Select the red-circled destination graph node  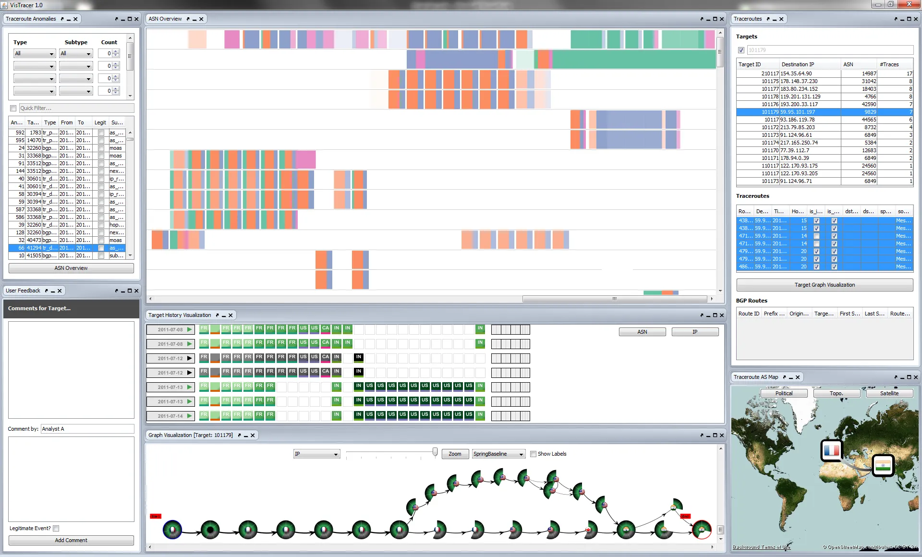click(x=701, y=530)
